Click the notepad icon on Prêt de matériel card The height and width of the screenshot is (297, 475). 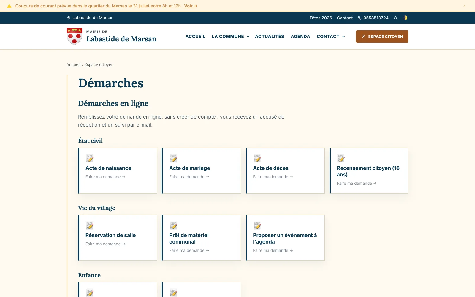coord(173,226)
